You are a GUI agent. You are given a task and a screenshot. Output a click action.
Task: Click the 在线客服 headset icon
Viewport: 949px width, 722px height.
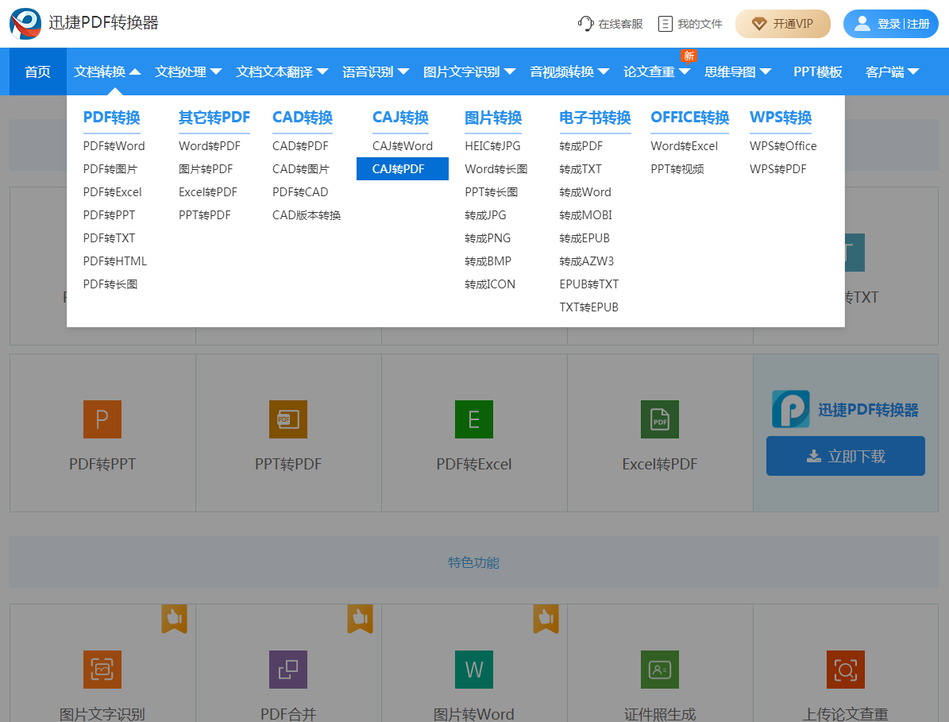click(x=585, y=24)
